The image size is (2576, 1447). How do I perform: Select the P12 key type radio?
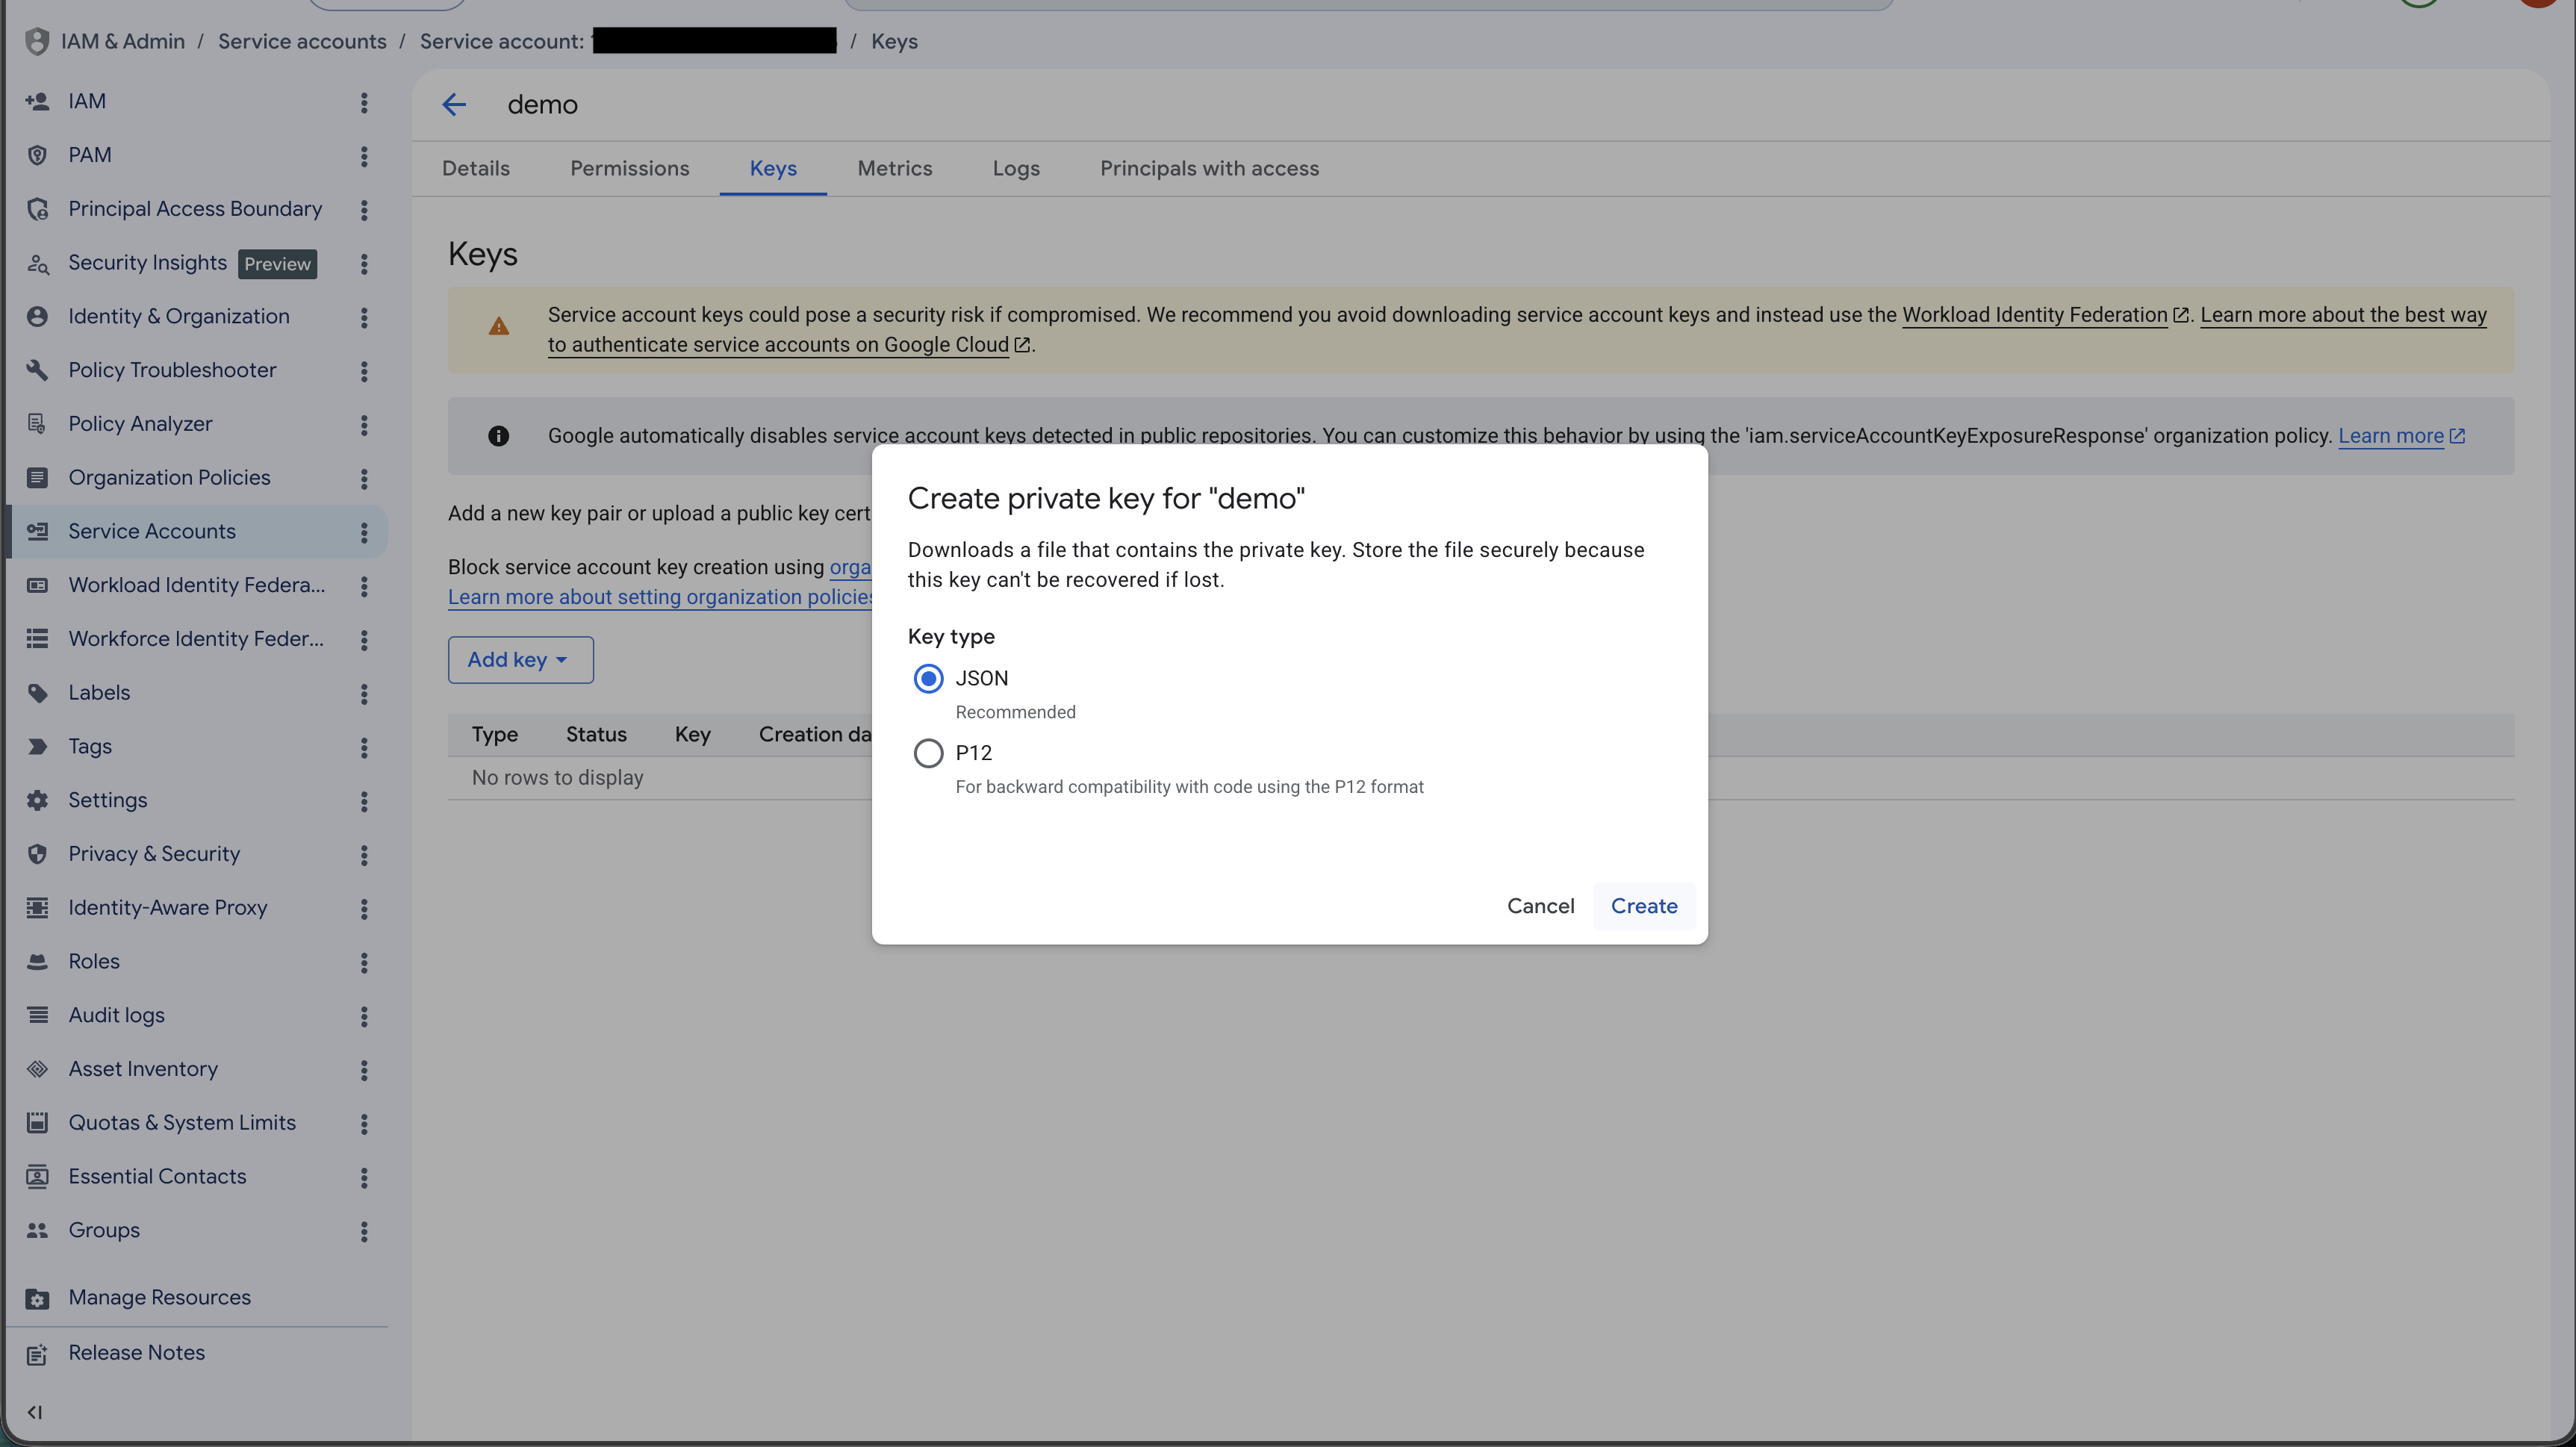[928, 753]
